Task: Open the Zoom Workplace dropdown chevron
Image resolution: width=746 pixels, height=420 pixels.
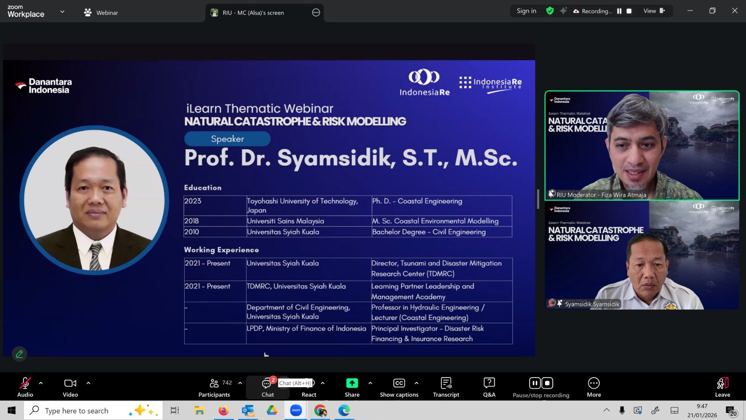Action: [62, 12]
